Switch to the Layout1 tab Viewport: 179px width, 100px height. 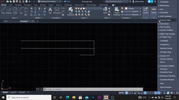tap(13, 92)
